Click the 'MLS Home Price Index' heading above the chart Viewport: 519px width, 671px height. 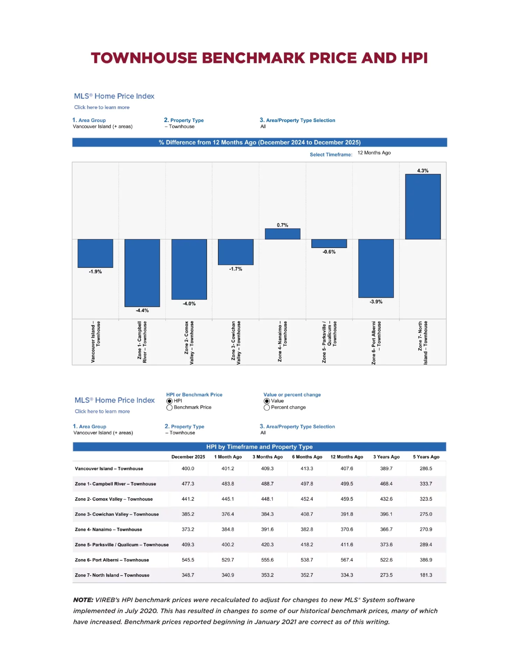114,96
